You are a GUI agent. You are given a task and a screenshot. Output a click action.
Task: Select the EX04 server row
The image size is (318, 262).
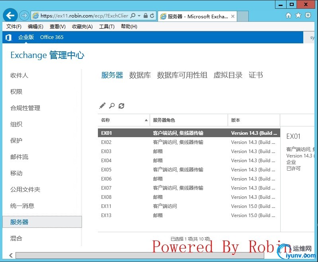pos(189,161)
